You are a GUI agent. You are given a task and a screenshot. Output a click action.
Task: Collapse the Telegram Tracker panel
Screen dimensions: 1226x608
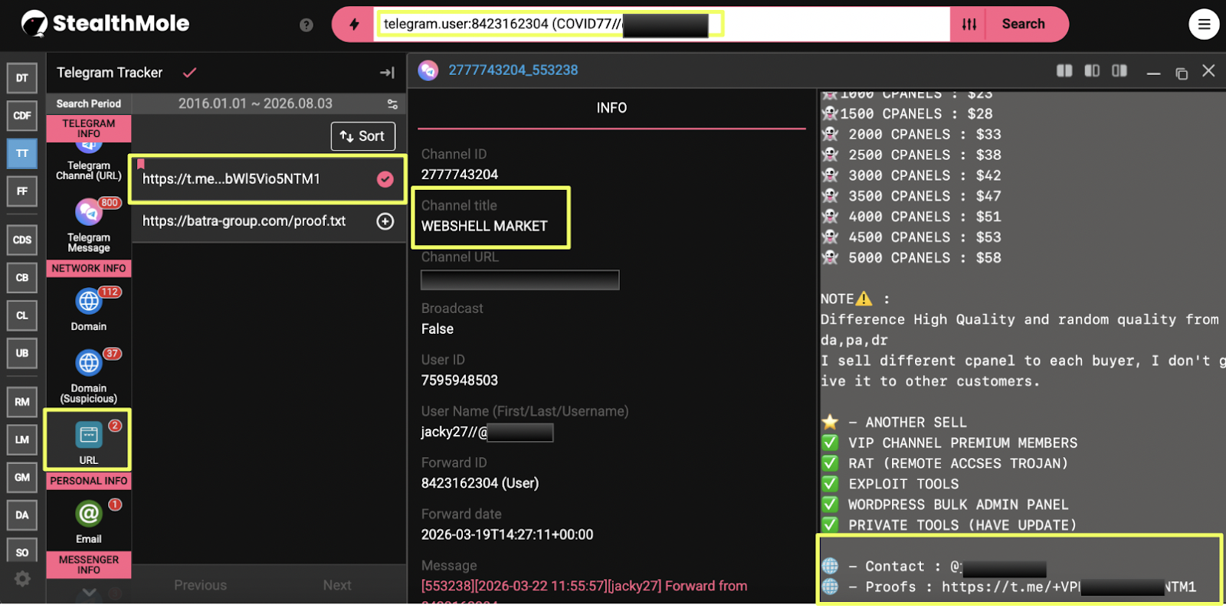(387, 73)
